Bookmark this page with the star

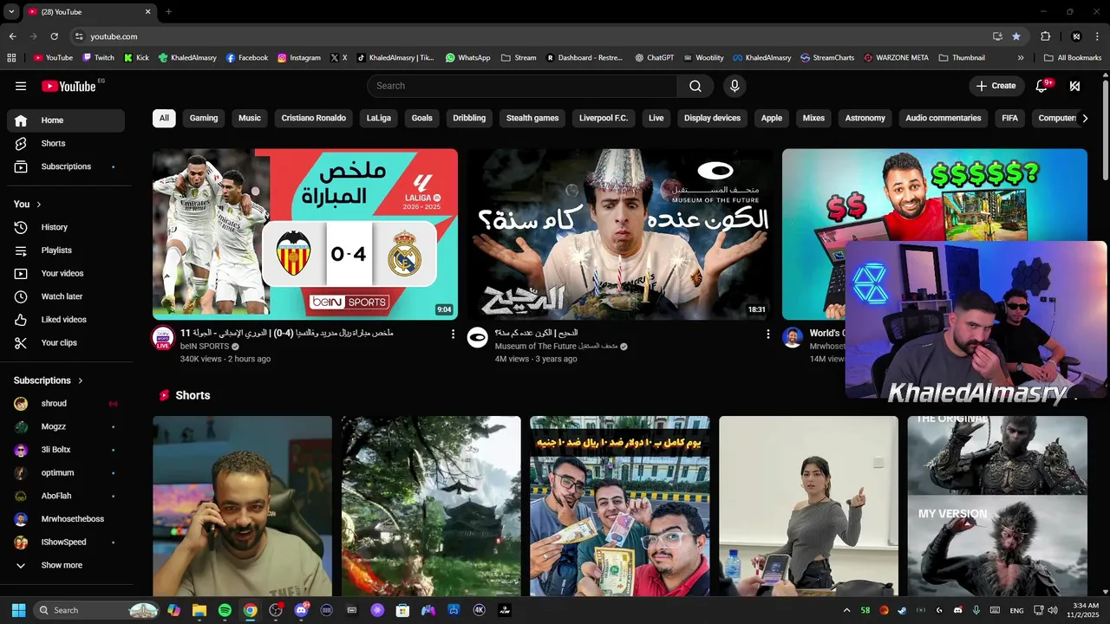1016,36
